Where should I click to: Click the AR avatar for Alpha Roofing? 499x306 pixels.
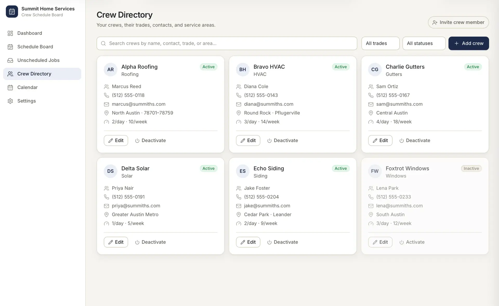(110, 69)
